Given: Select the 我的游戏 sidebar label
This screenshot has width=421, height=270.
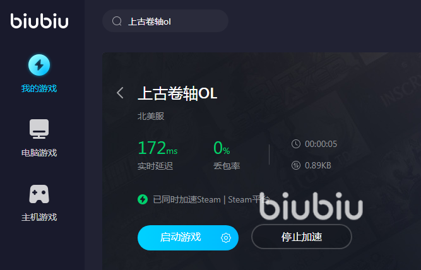Looking at the screenshot, I should pos(39,88).
